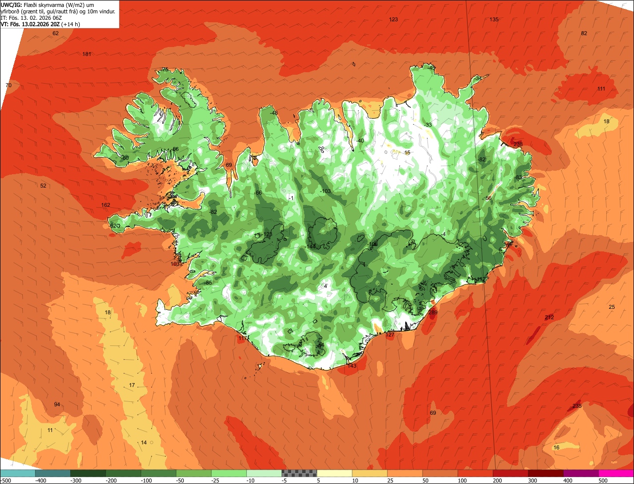This screenshot has width=634, height=484.
Task: Click the map value 16
Action: pyautogui.click(x=556, y=447)
